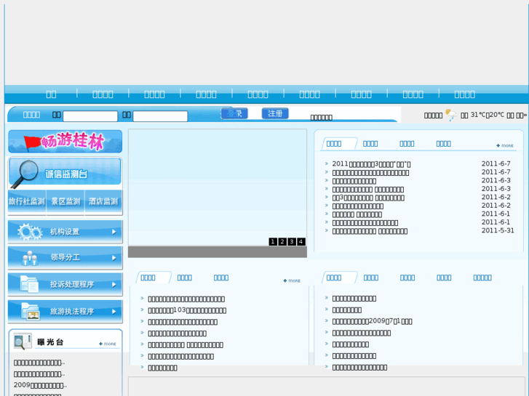Image resolution: width=529 pixels, height=396 pixels.
Task: Open the 曝光台 entry starting with 2009
Action: [x=40, y=385]
